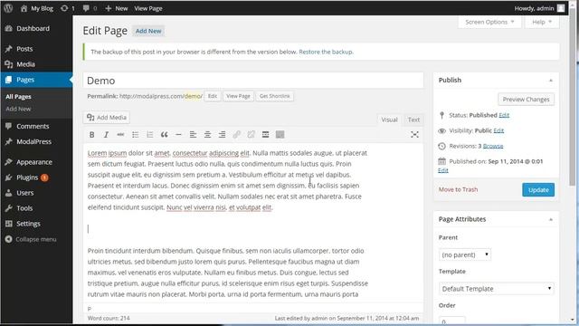Screen dimensions: 579x326
Task: Open the Howdy, admin account menu
Action: pos(539,8)
